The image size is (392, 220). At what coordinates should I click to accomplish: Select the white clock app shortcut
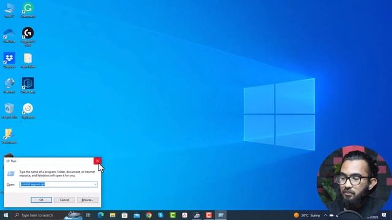click(28, 111)
